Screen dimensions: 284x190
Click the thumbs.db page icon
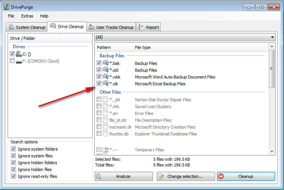pyautogui.click(x=105, y=133)
